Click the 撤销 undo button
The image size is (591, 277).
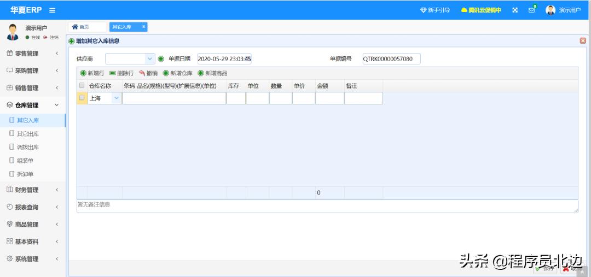point(148,73)
